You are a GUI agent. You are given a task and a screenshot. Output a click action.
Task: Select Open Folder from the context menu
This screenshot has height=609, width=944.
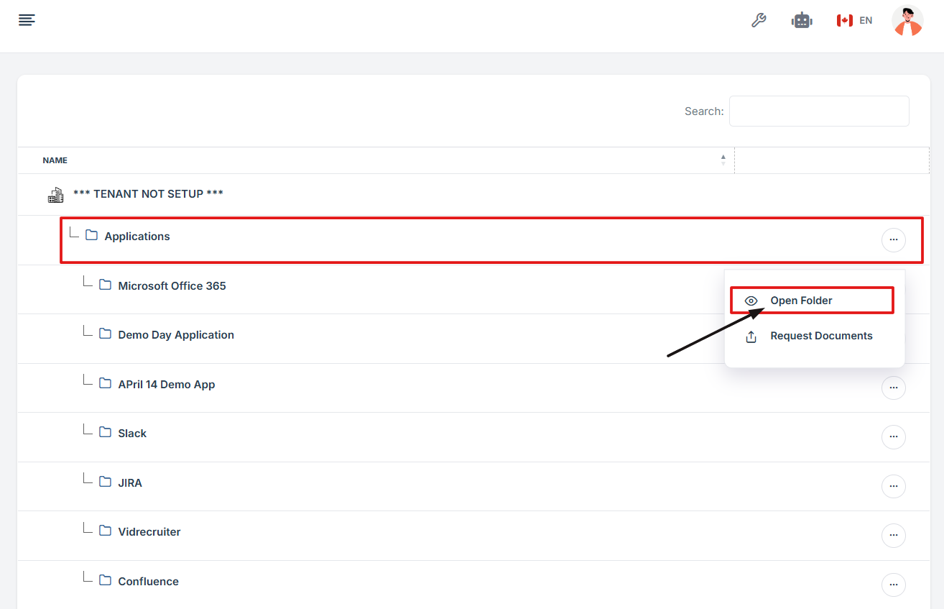coord(801,301)
